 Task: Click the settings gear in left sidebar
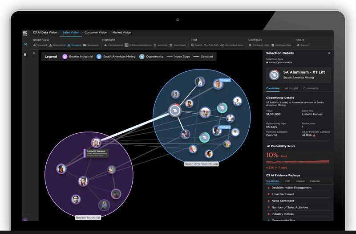click(x=25, y=54)
